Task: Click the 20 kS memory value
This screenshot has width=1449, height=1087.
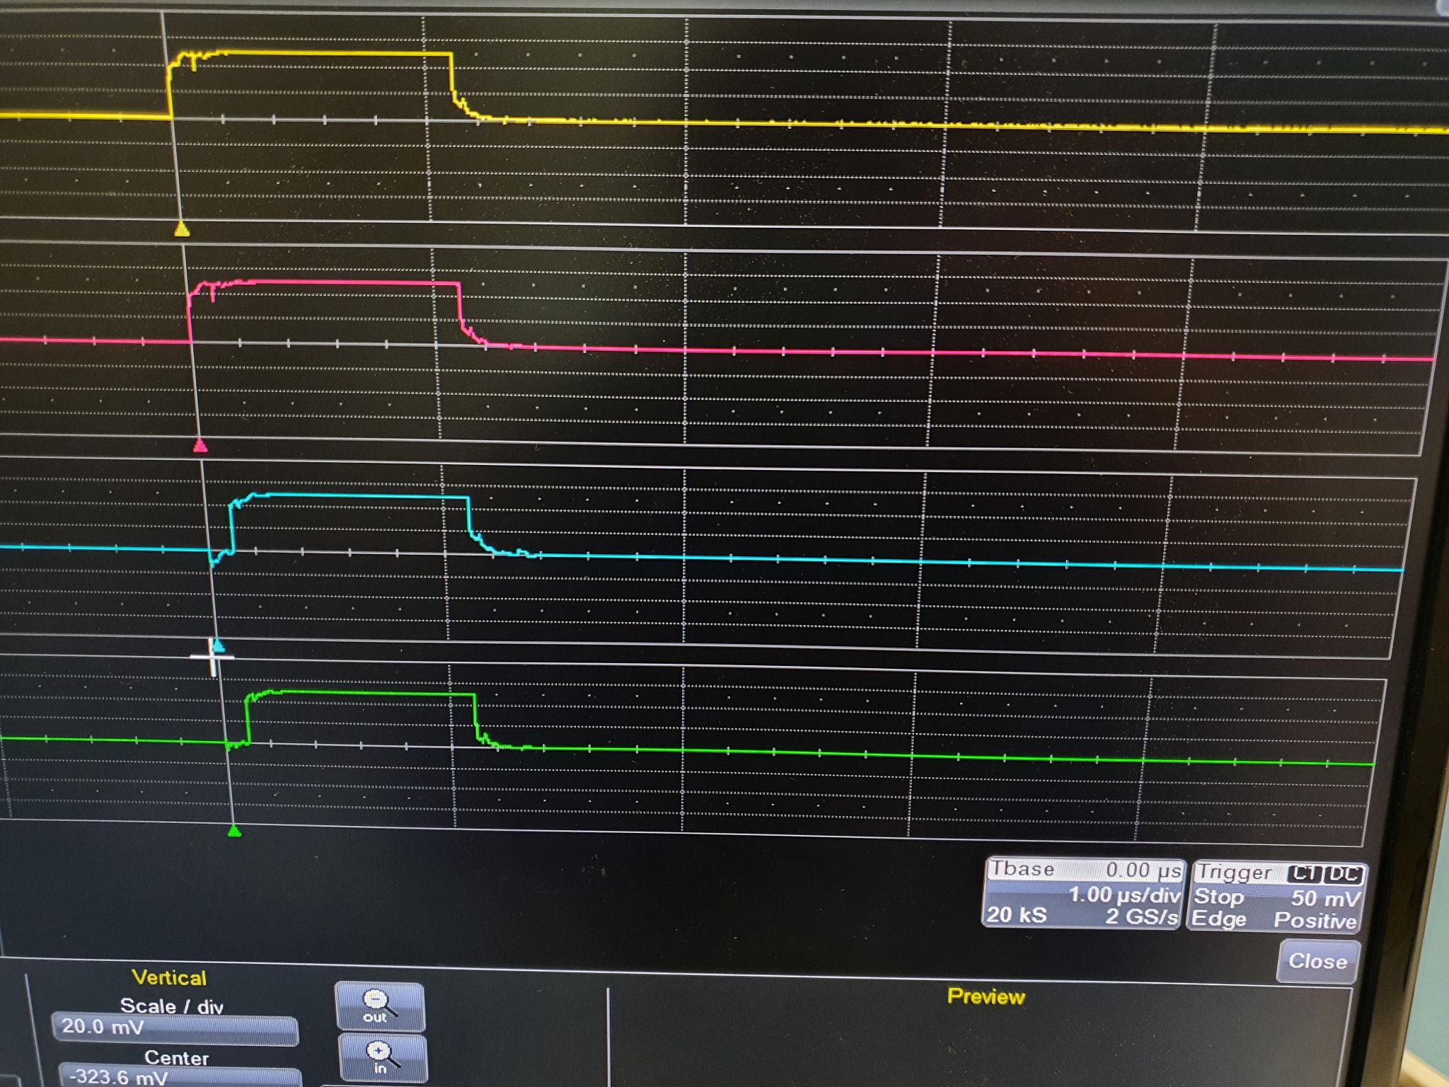Action: (x=1017, y=914)
